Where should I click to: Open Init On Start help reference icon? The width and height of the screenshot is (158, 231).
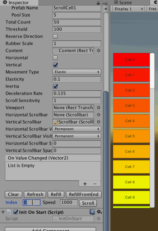tap(92, 212)
